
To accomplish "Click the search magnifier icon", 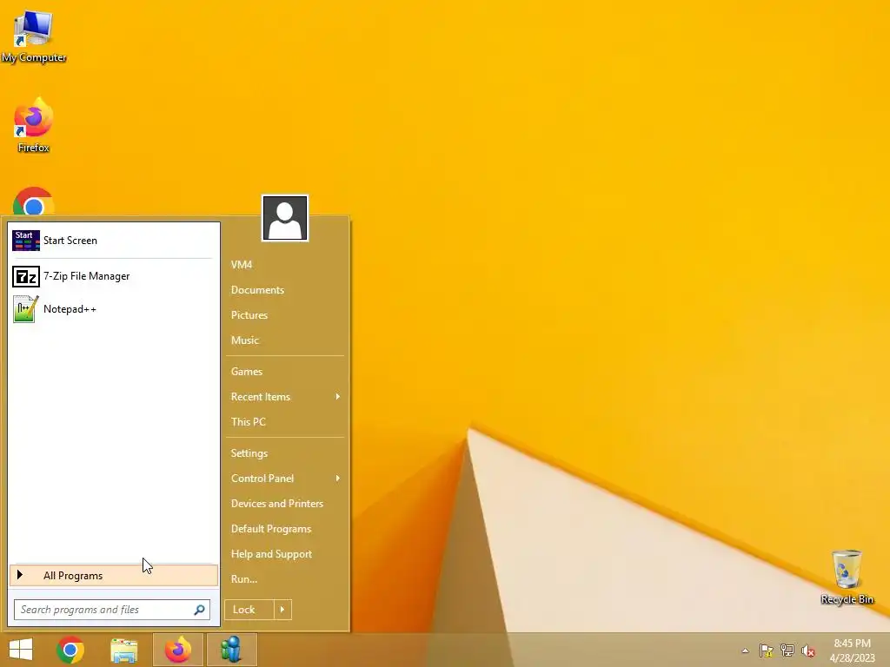I will [x=199, y=610].
